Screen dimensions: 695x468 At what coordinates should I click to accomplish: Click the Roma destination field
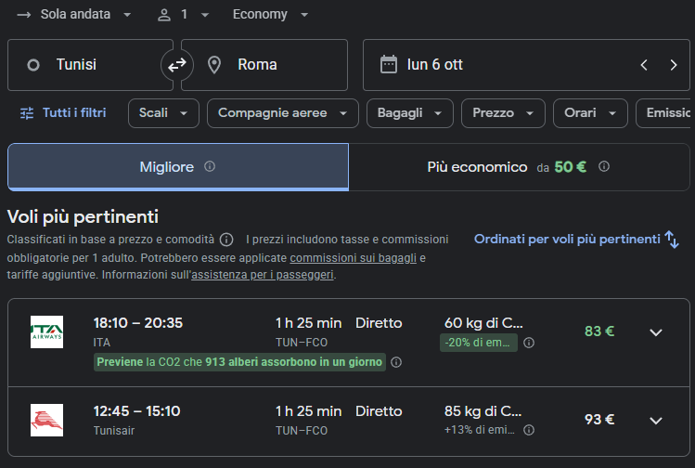[264, 65]
